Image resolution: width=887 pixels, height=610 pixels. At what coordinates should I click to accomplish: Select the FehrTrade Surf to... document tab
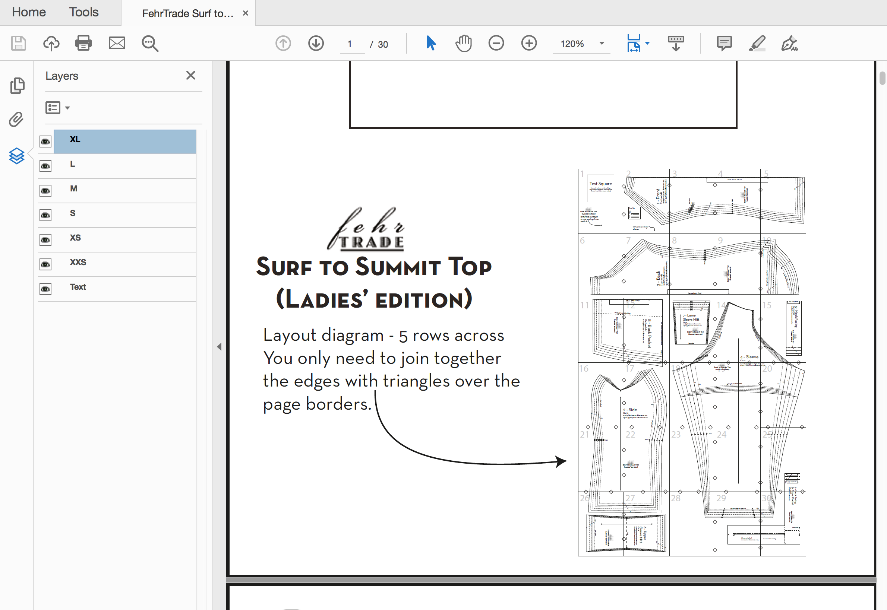point(187,13)
